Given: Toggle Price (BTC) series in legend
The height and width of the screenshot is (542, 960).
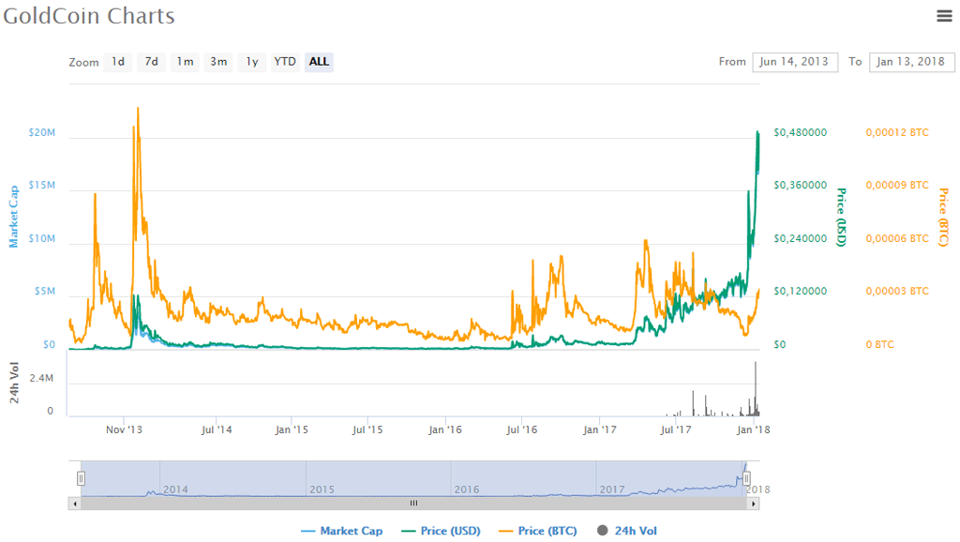Looking at the screenshot, I should point(538,531).
